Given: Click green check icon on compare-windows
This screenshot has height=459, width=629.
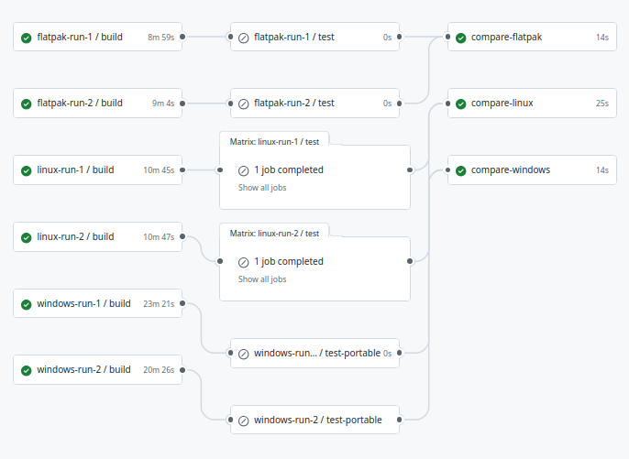Looking at the screenshot, I should click(461, 170).
